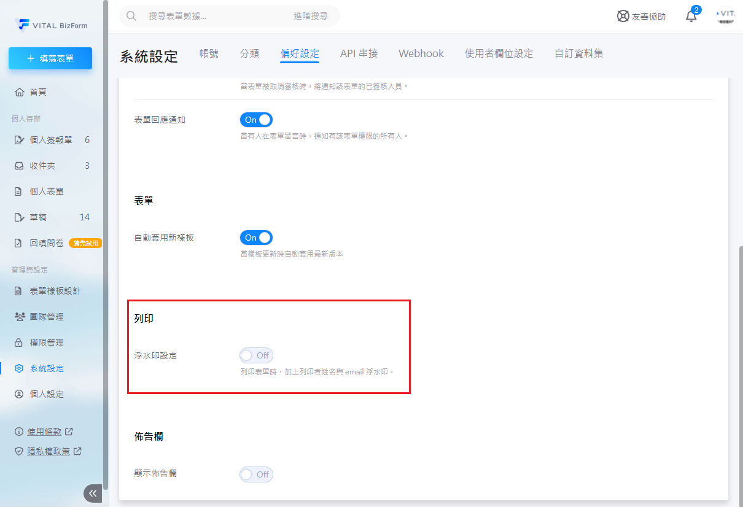
Task: Open 權限管理 with lock icon
Action: [47, 343]
